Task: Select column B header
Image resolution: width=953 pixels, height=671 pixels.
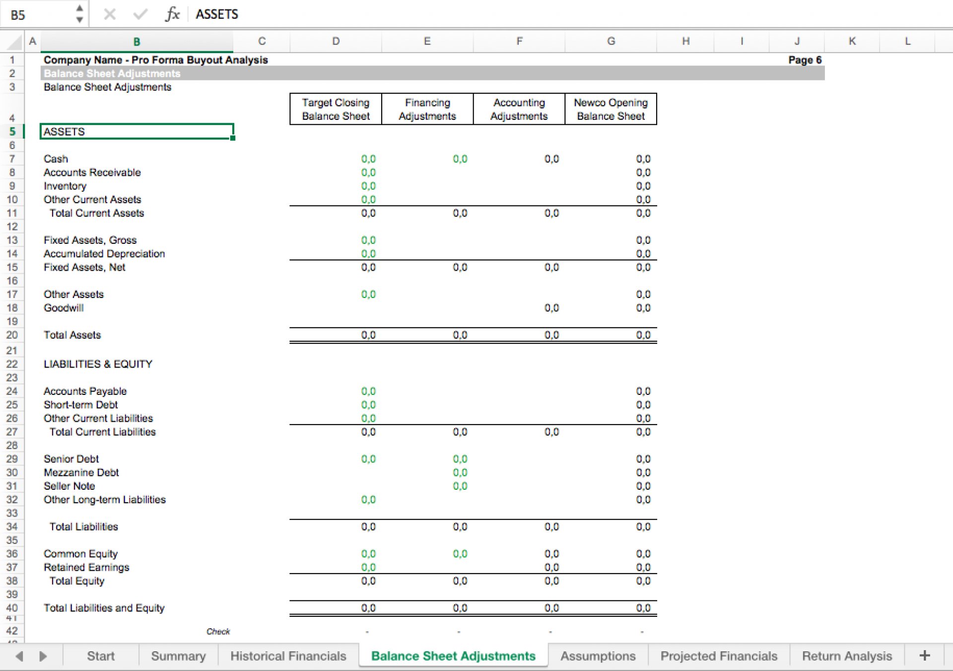Action: [x=136, y=42]
